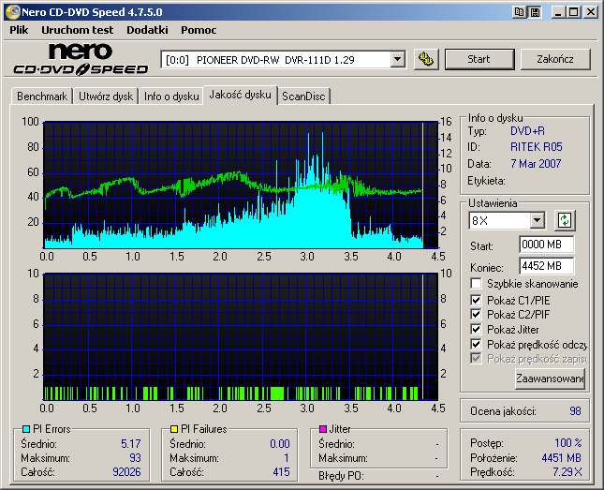Viewport: 604px width, 490px height.
Task: Click the Nero disc icon in title bar
Action: (x=12, y=12)
